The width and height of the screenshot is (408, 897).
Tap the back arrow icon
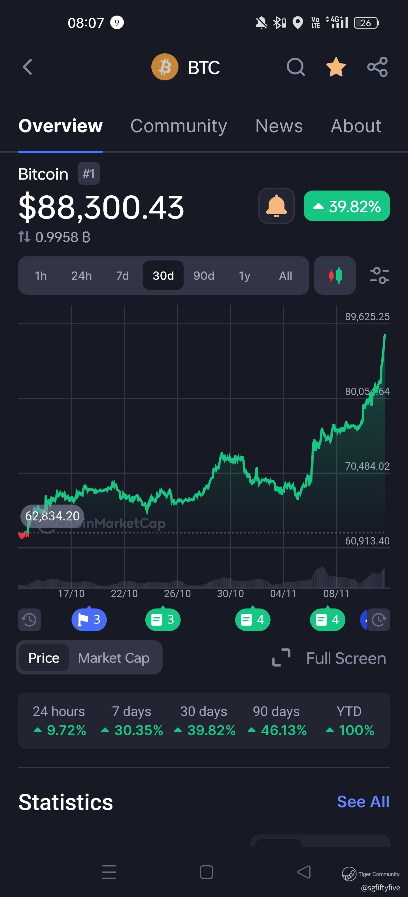[x=27, y=67]
